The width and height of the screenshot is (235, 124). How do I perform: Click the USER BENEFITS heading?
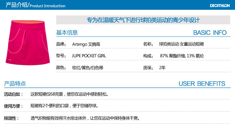(202, 84)
